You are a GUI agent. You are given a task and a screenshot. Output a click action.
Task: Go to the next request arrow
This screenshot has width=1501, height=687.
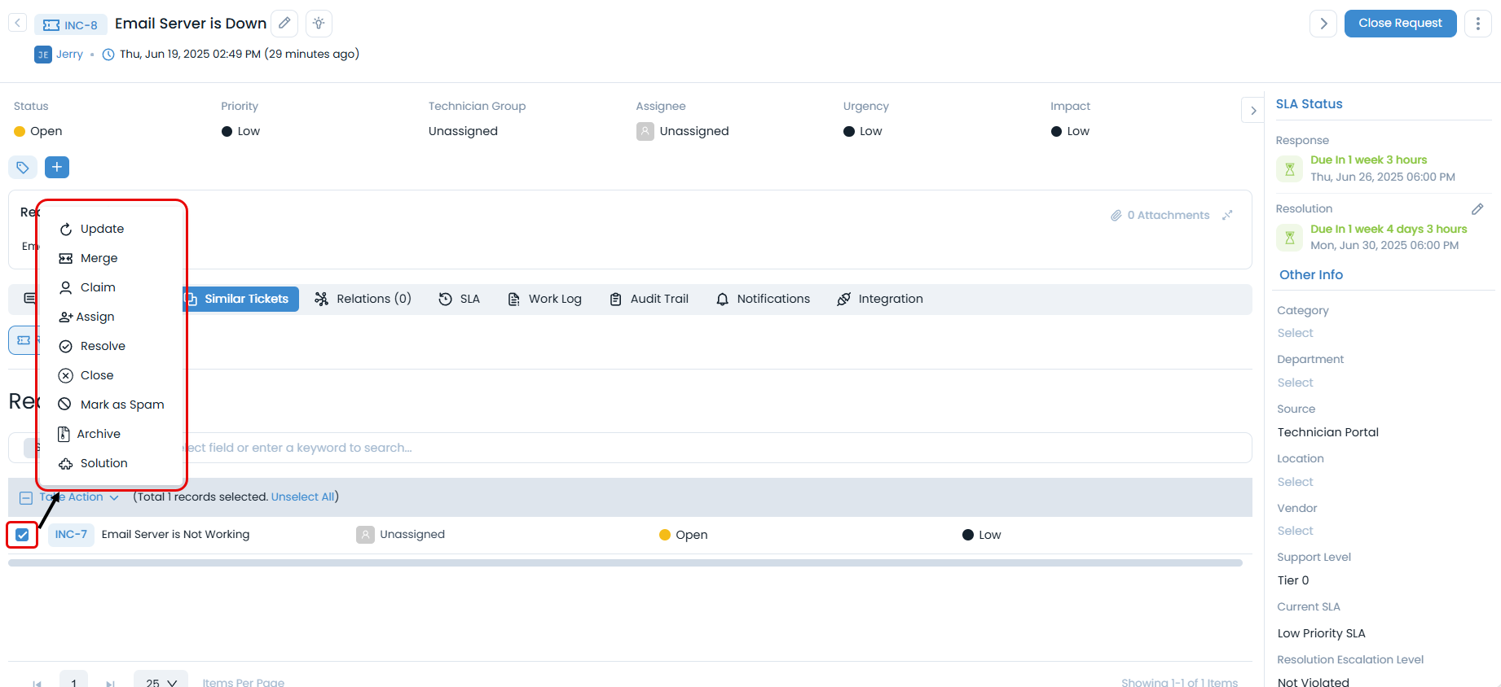pos(1323,24)
